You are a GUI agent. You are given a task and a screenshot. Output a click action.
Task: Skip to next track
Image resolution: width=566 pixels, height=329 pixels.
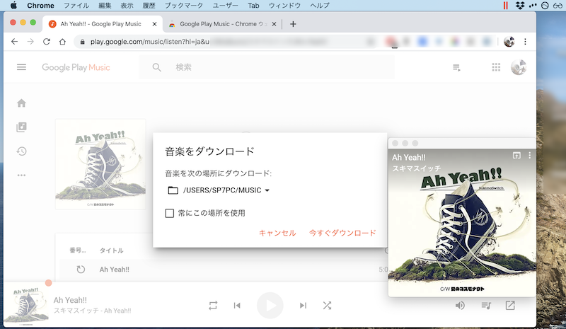[x=303, y=305]
